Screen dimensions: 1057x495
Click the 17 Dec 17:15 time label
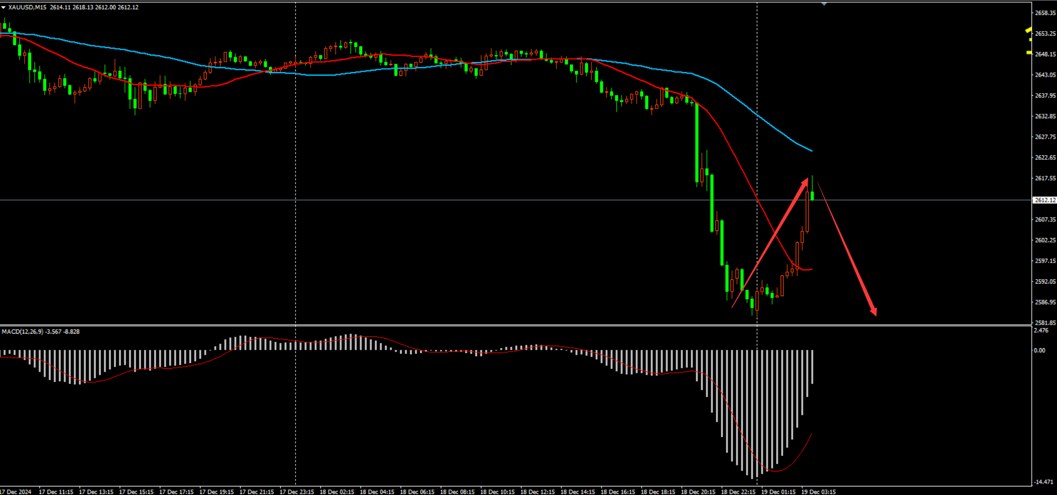(x=176, y=492)
